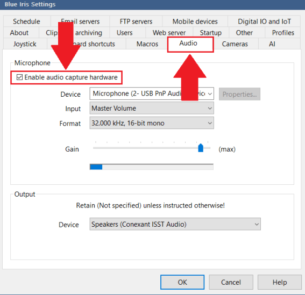Viewport: 305px width, 295px height.
Task: Click the Cancel button
Action: click(x=231, y=282)
